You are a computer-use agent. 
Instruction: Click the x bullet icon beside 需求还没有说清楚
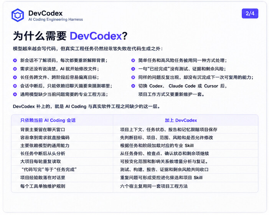[15, 69]
